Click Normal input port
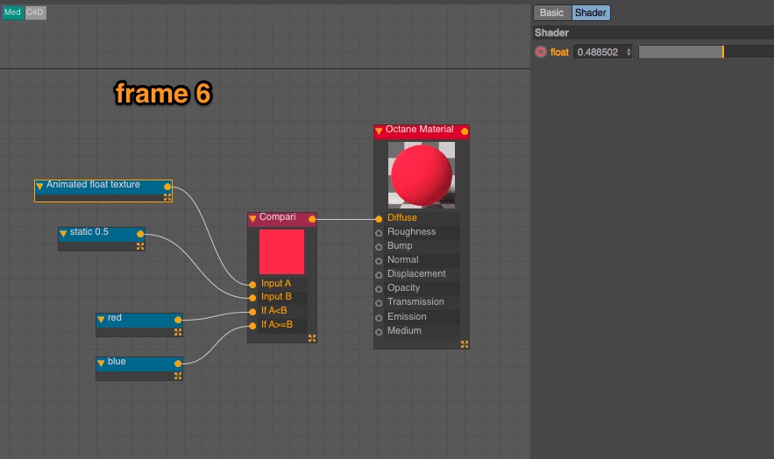Screen dimensions: 774x459 point(379,261)
